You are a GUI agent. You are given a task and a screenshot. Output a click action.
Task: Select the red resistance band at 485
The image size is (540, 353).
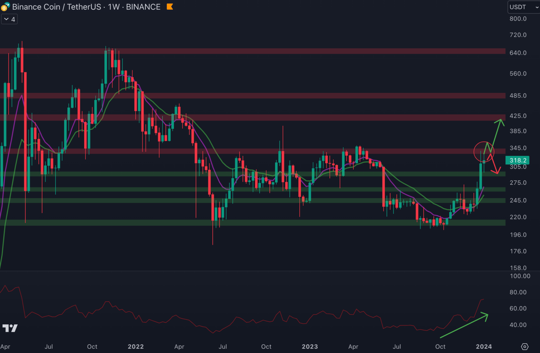point(252,96)
